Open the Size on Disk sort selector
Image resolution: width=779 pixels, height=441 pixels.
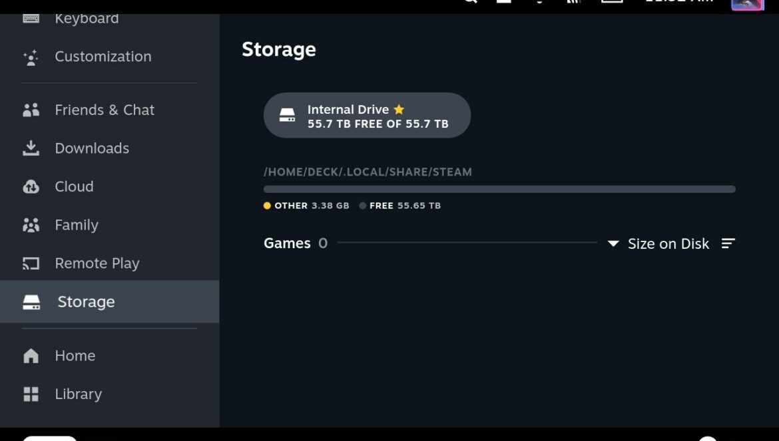point(658,243)
